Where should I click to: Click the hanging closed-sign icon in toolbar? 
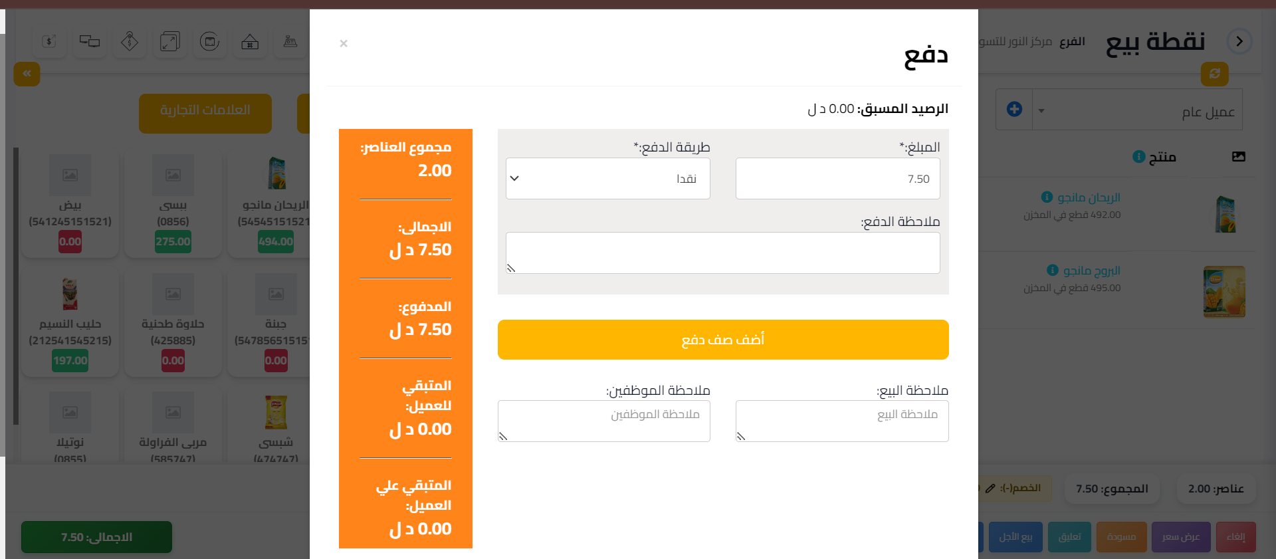coord(250,42)
